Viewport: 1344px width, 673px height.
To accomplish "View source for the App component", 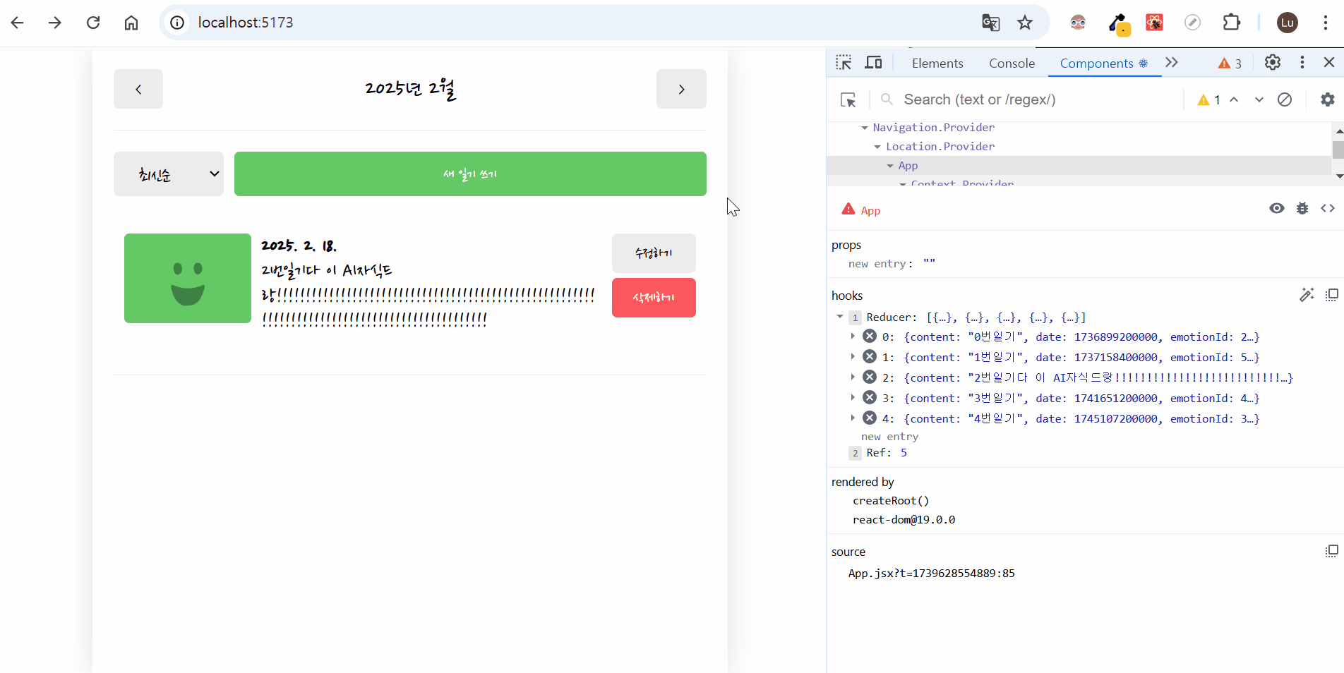I will tap(1328, 208).
